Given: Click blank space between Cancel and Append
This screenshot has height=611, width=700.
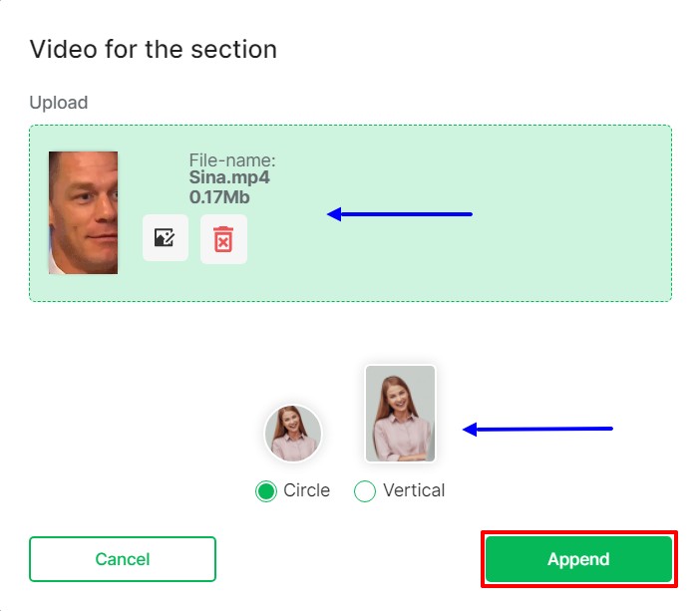Looking at the screenshot, I should click(349, 559).
